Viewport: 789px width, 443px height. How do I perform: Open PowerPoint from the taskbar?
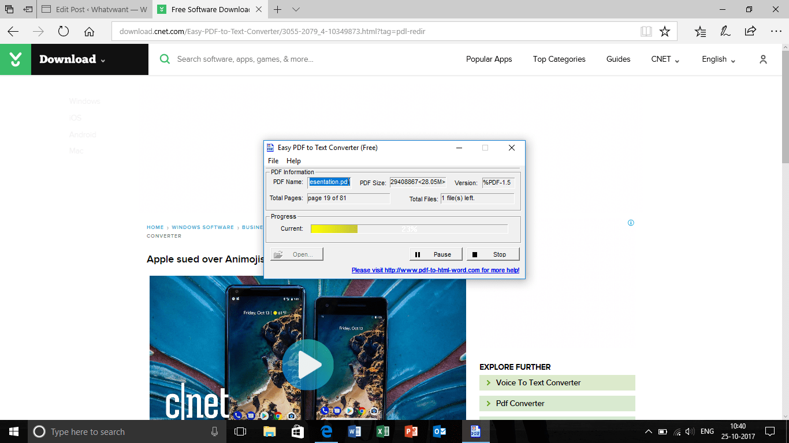(x=411, y=431)
